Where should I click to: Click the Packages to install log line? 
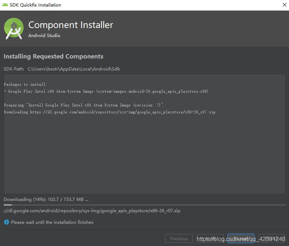pyautogui.click(x=25, y=84)
